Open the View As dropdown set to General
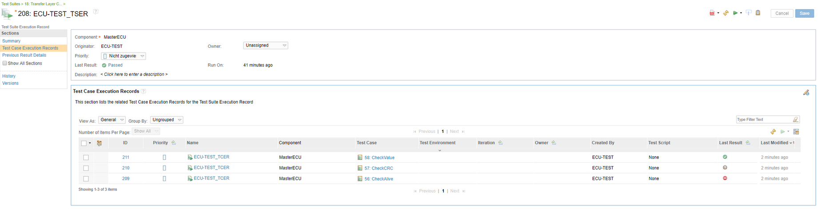 point(112,120)
